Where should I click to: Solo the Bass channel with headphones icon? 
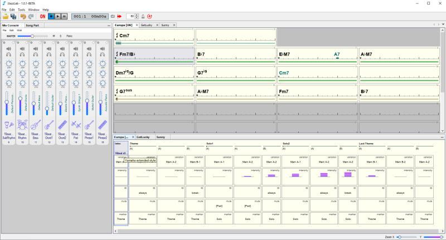coord(35,55)
